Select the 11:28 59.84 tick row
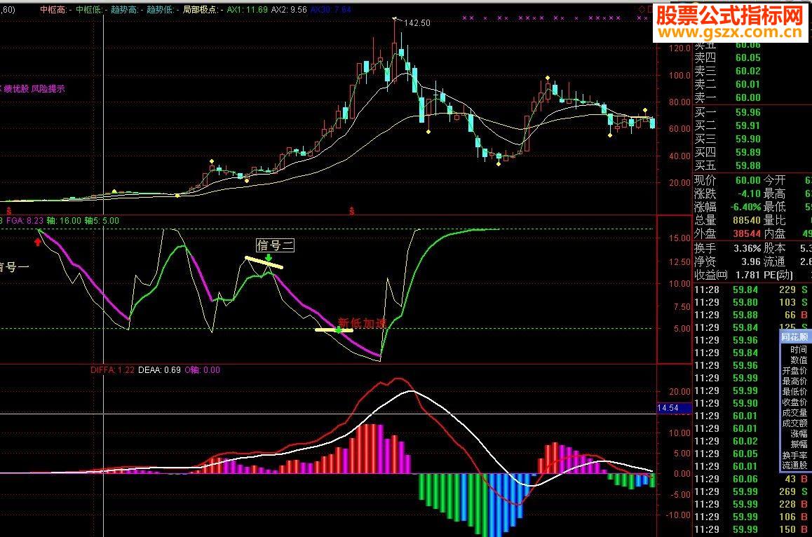The width and height of the screenshot is (812, 537). tap(751, 290)
